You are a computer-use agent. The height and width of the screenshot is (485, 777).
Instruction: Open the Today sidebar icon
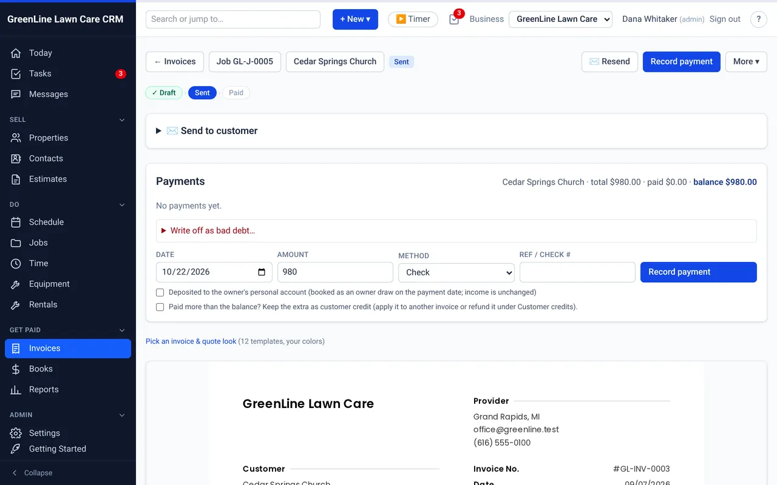pyautogui.click(x=16, y=53)
